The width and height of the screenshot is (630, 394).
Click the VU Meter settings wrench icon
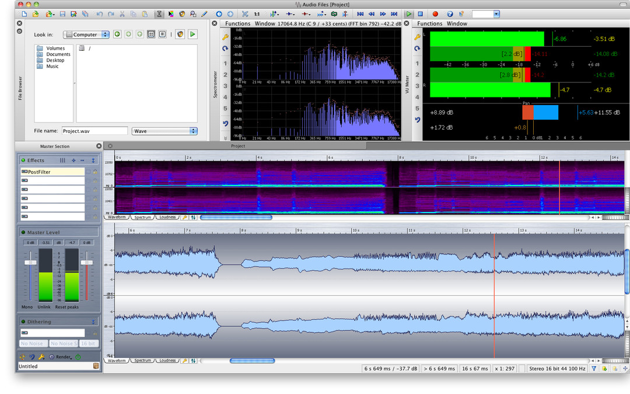(417, 36)
